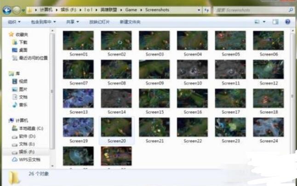Expand the 组织 dropdown menu
Image resolution: width=297 pixels, height=186 pixels.
[x=14, y=22]
